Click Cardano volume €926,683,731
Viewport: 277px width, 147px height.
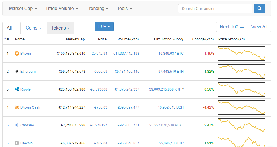pyautogui.click(x=128, y=125)
